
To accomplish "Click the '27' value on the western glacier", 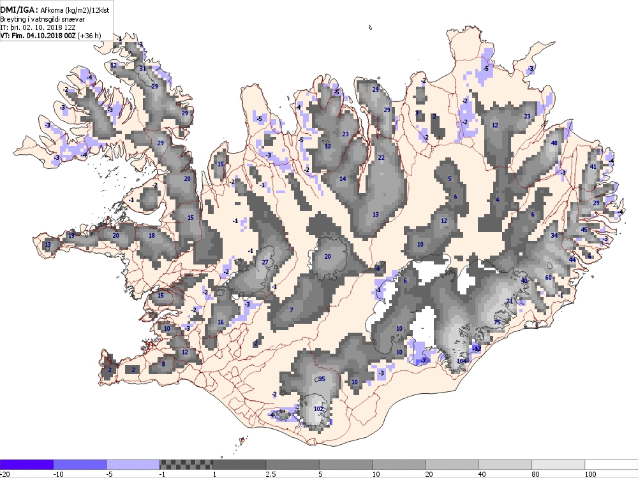I will point(265,262).
